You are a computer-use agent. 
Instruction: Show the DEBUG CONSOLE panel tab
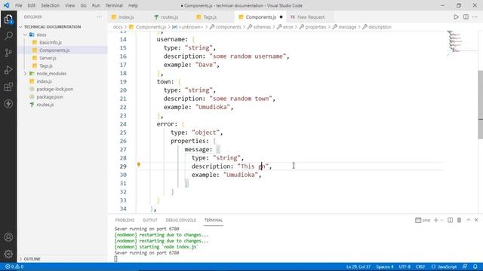point(181,221)
